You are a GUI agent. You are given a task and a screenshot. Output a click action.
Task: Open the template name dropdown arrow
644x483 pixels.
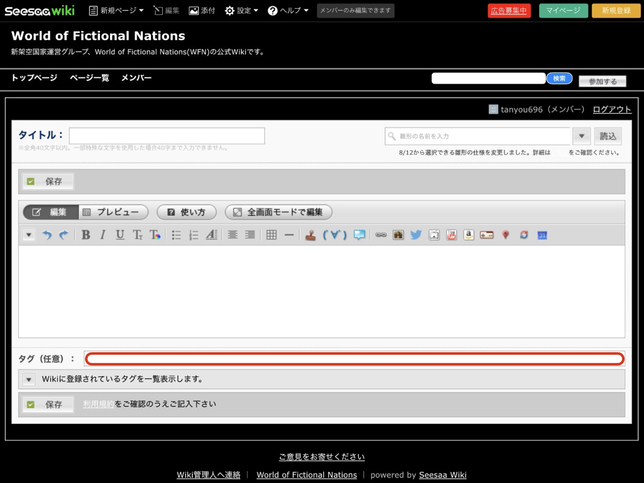582,136
